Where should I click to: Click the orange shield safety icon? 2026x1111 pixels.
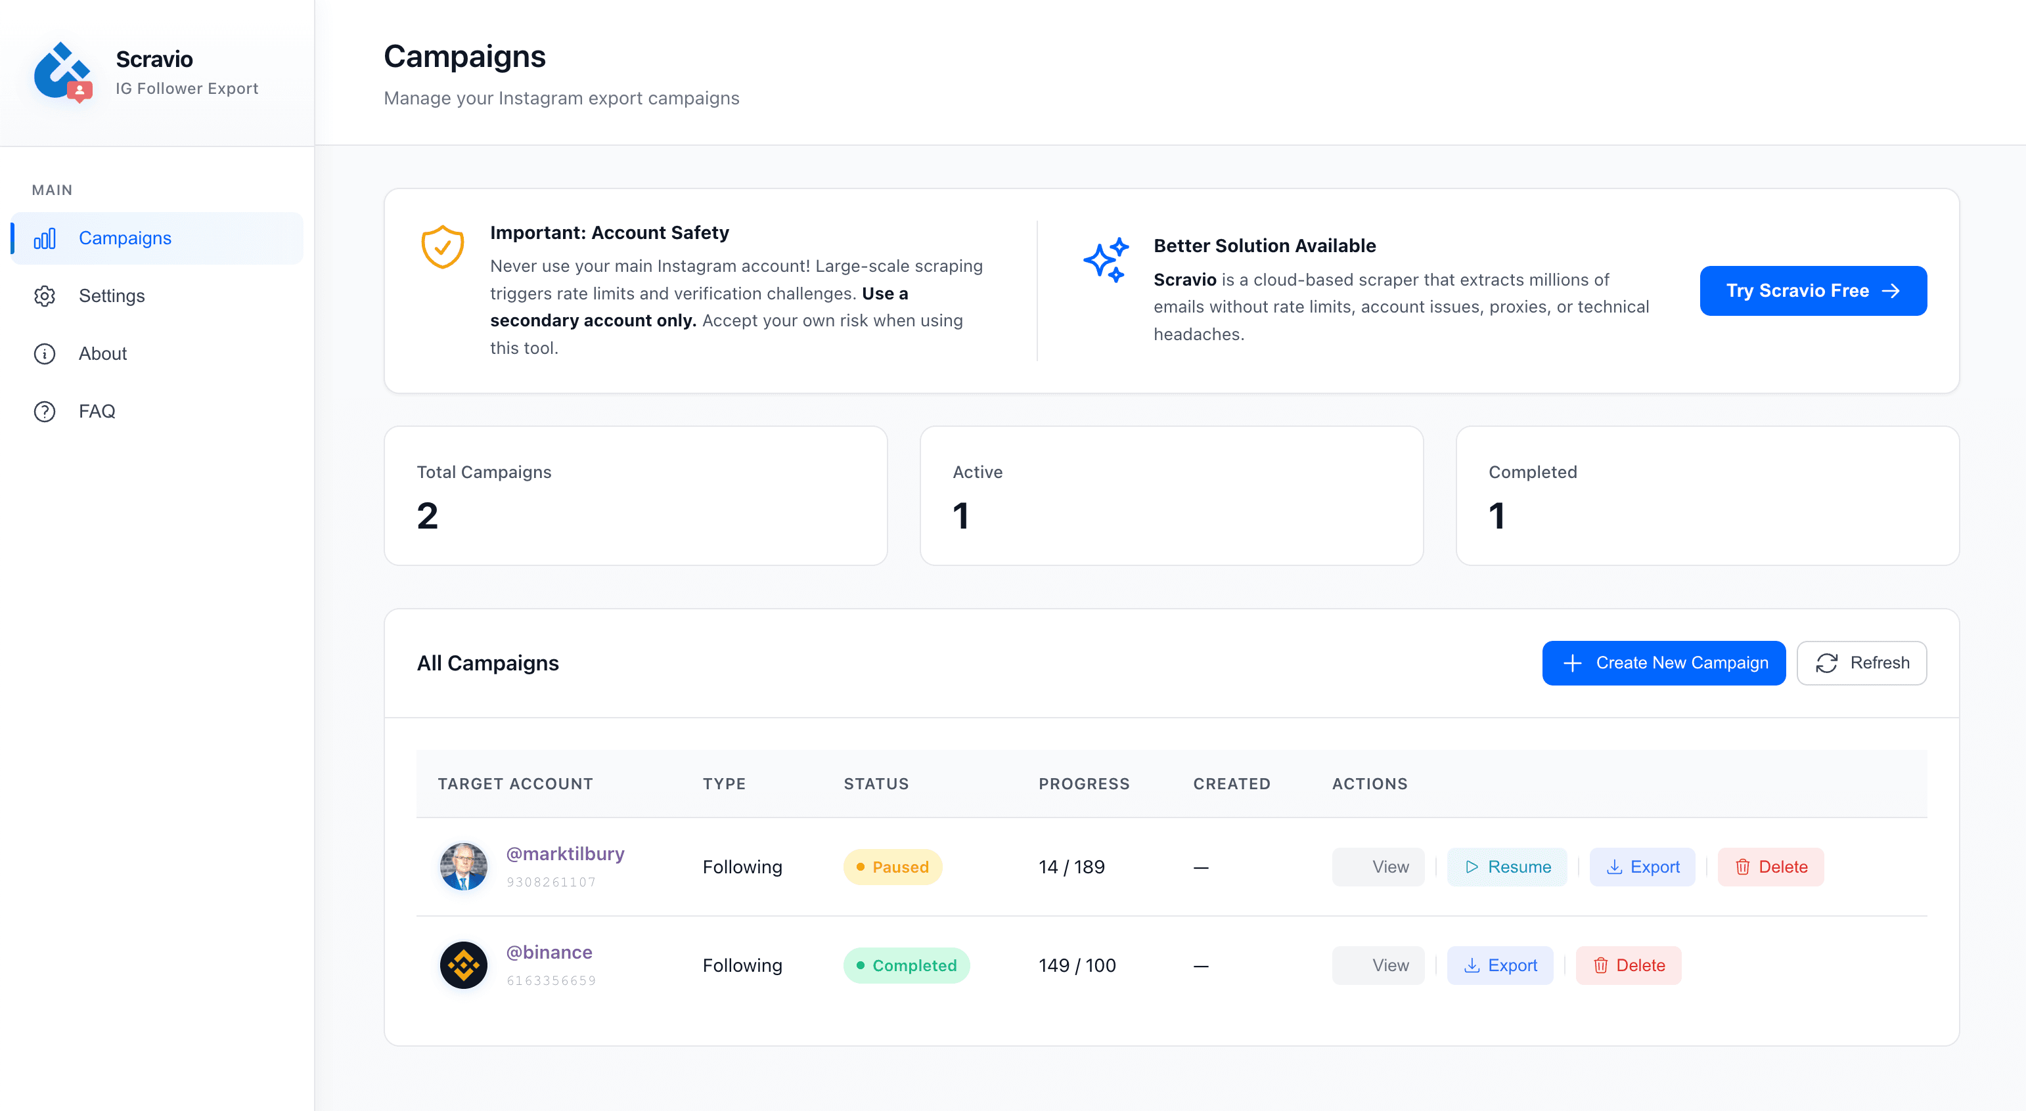[x=442, y=248]
